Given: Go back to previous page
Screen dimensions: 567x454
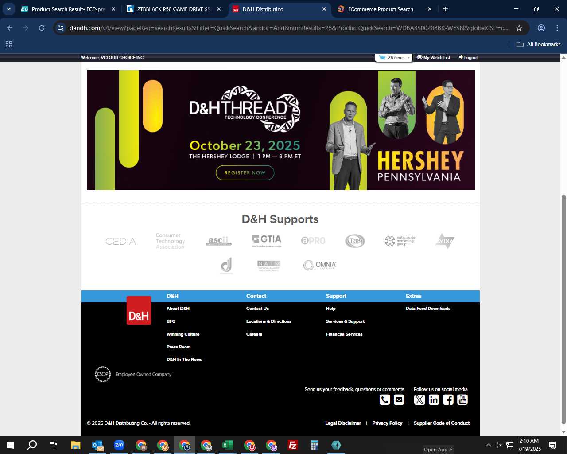Looking at the screenshot, I should [x=10, y=28].
